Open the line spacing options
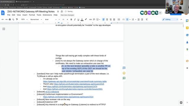This screenshot has height=106, width=189. [x=119, y=19]
